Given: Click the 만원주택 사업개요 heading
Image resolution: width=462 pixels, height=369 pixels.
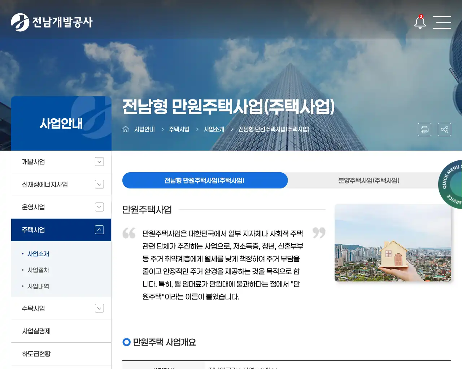Looking at the screenshot, I should tap(164, 342).
